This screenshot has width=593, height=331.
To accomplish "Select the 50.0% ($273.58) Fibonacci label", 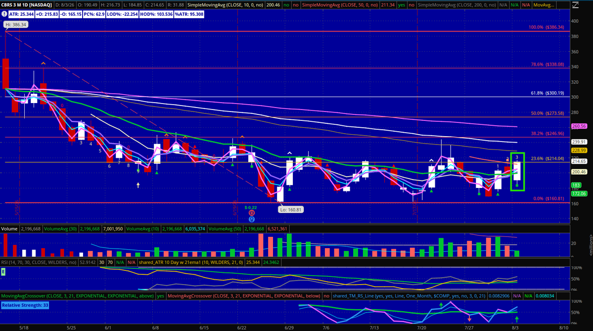I will [x=547, y=113].
